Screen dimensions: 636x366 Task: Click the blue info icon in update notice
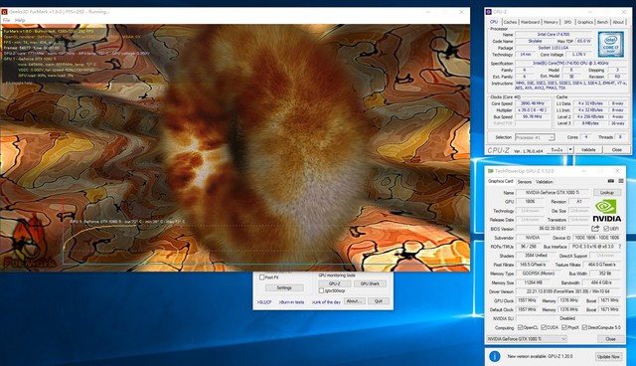[x=495, y=356]
